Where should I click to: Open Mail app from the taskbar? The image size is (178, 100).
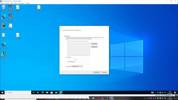[x=56, y=92]
